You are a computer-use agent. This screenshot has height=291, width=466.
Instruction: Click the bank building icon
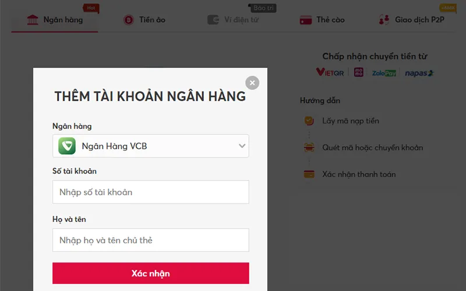point(33,20)
